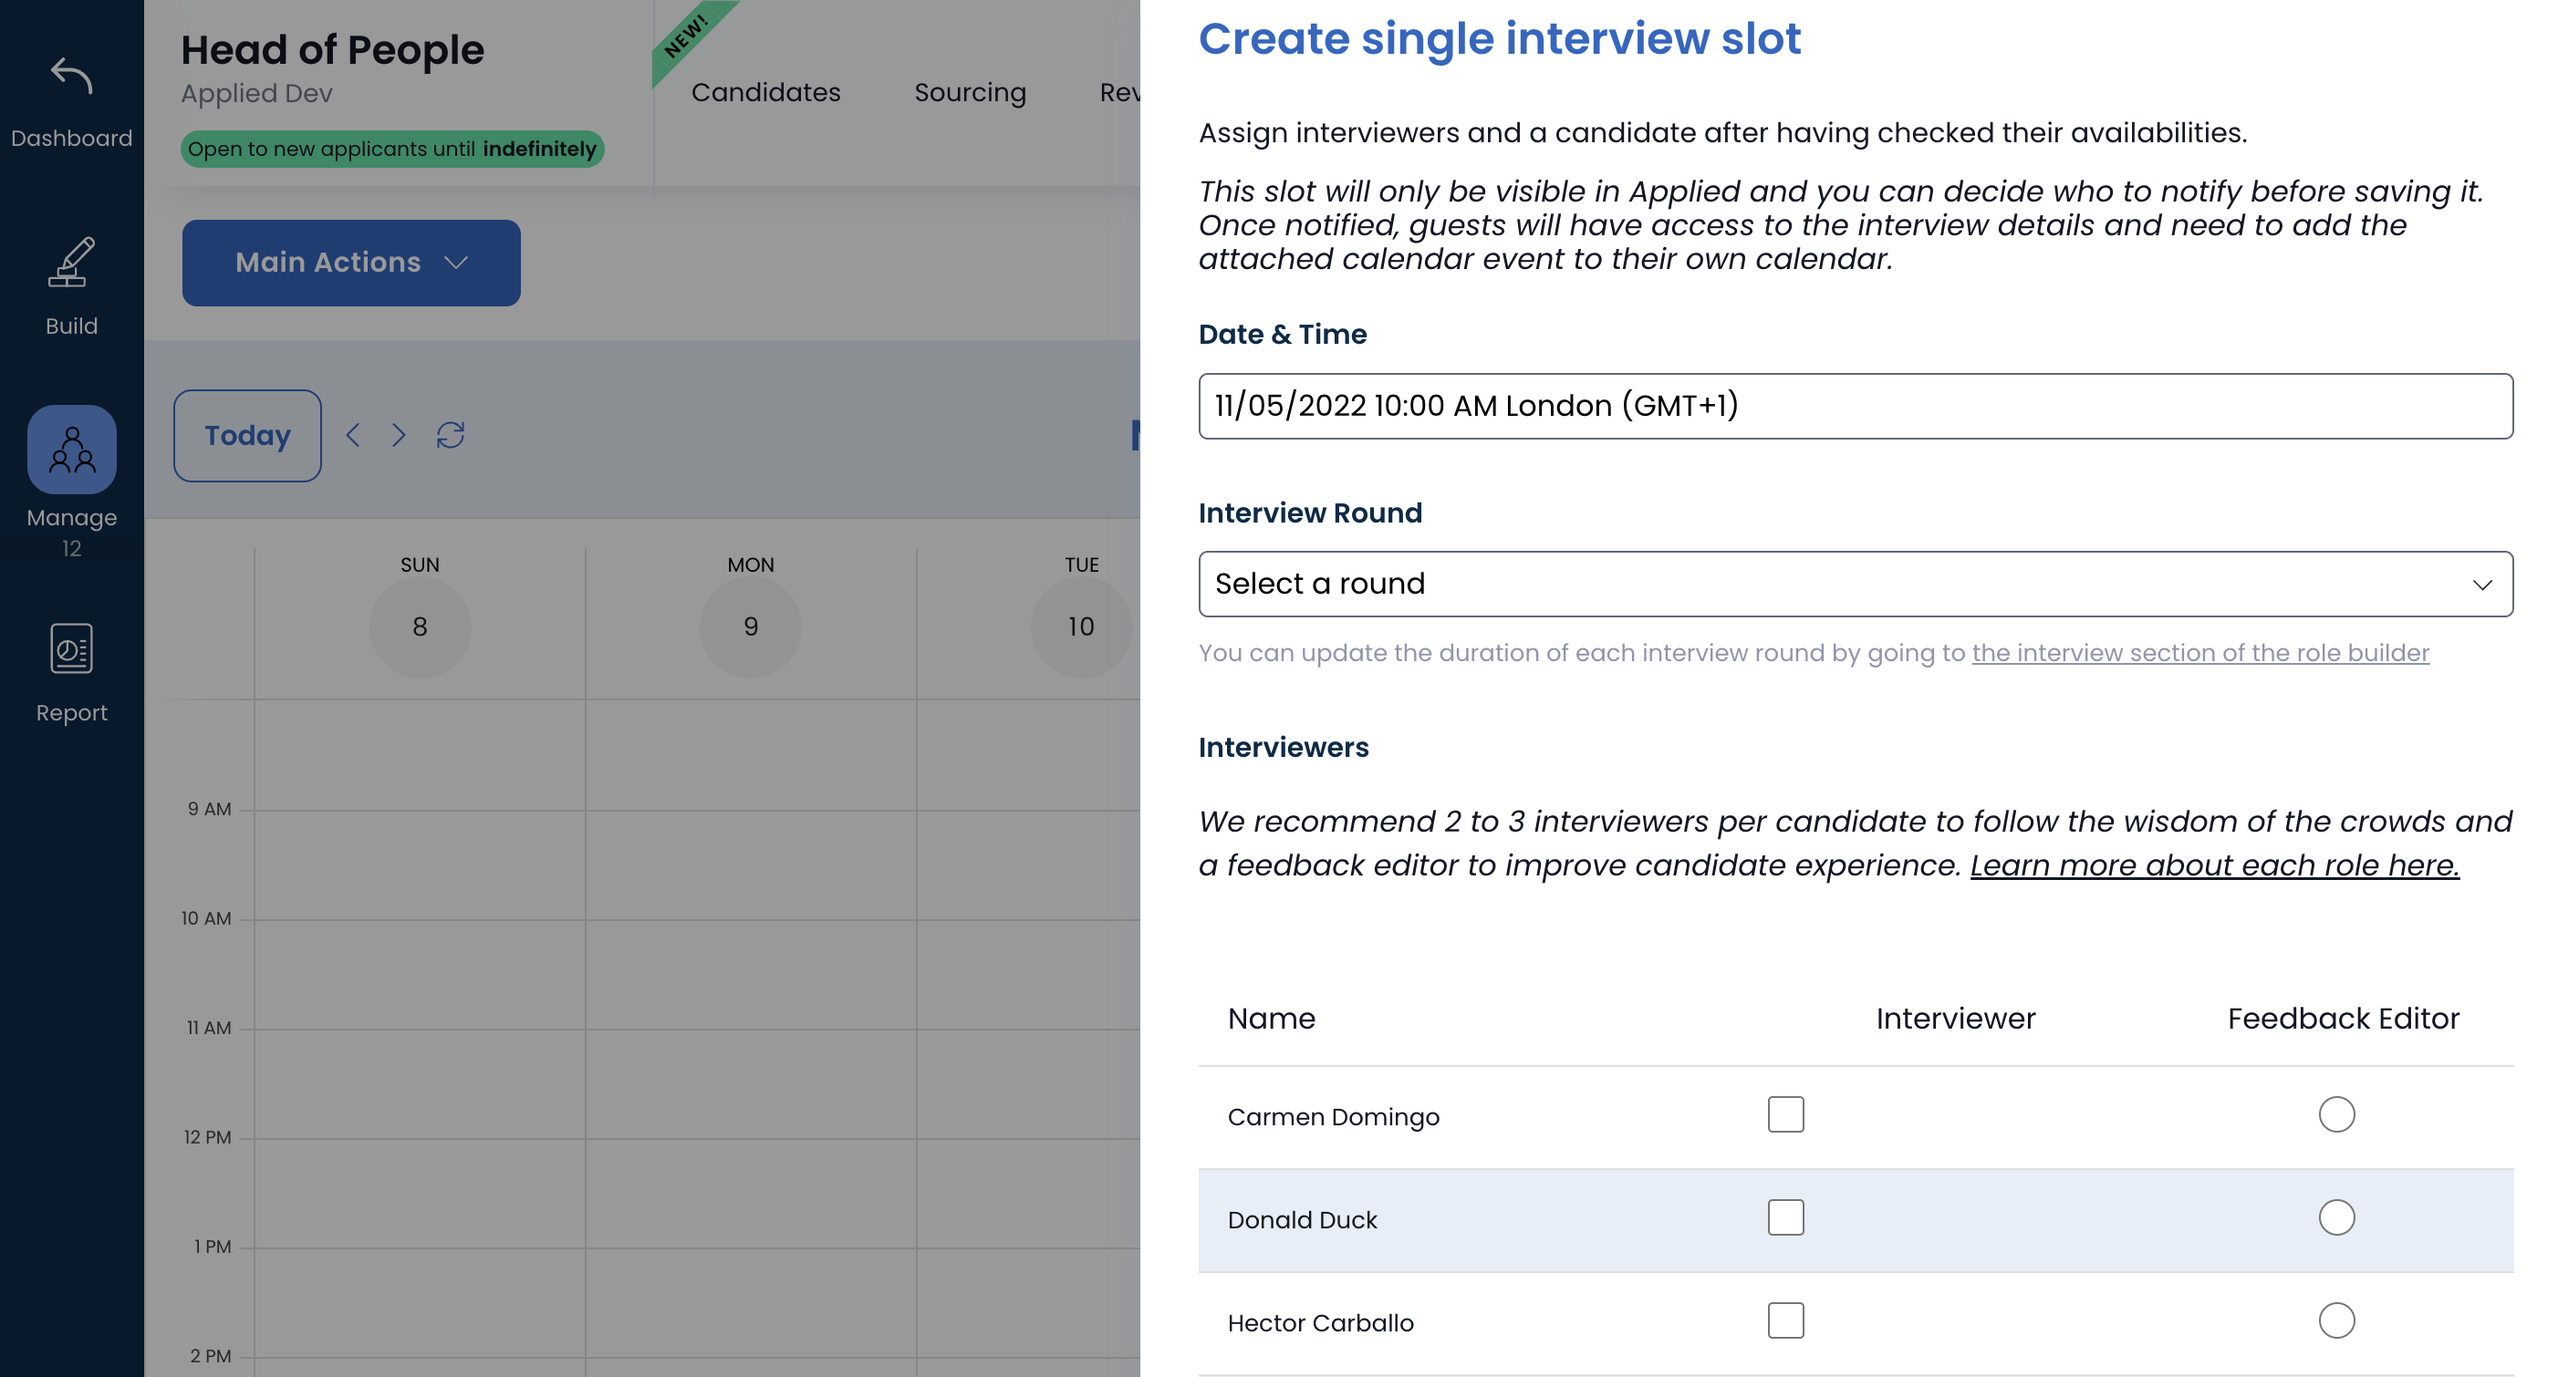Set Carmen Domingo as Feedback Editor

pyautogui.click(x=2335, y=1113)
